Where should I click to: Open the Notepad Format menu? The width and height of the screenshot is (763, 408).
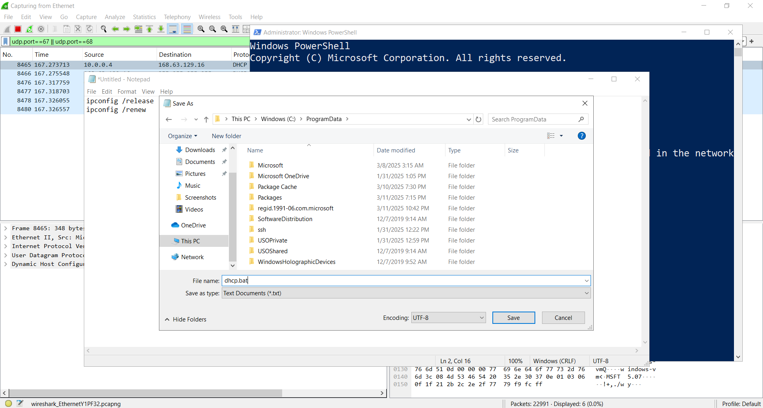click(127, 92)
